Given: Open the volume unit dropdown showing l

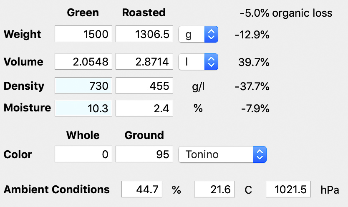Looking at the screenshot, I should coord(198,62).
